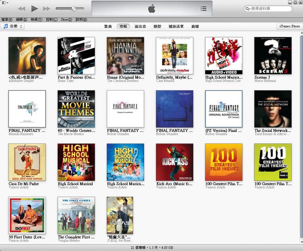Click artist name Marco Beltrami
Viewport: 303px width, 251px height.
point(265,81)
